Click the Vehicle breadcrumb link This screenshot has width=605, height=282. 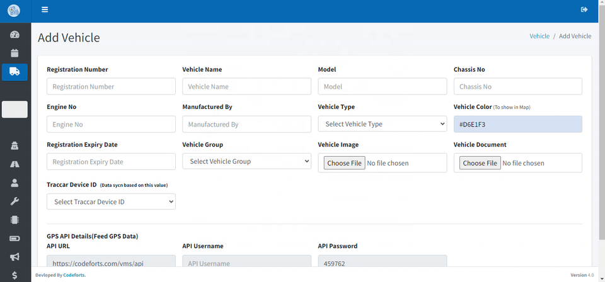tap(539, 36)
